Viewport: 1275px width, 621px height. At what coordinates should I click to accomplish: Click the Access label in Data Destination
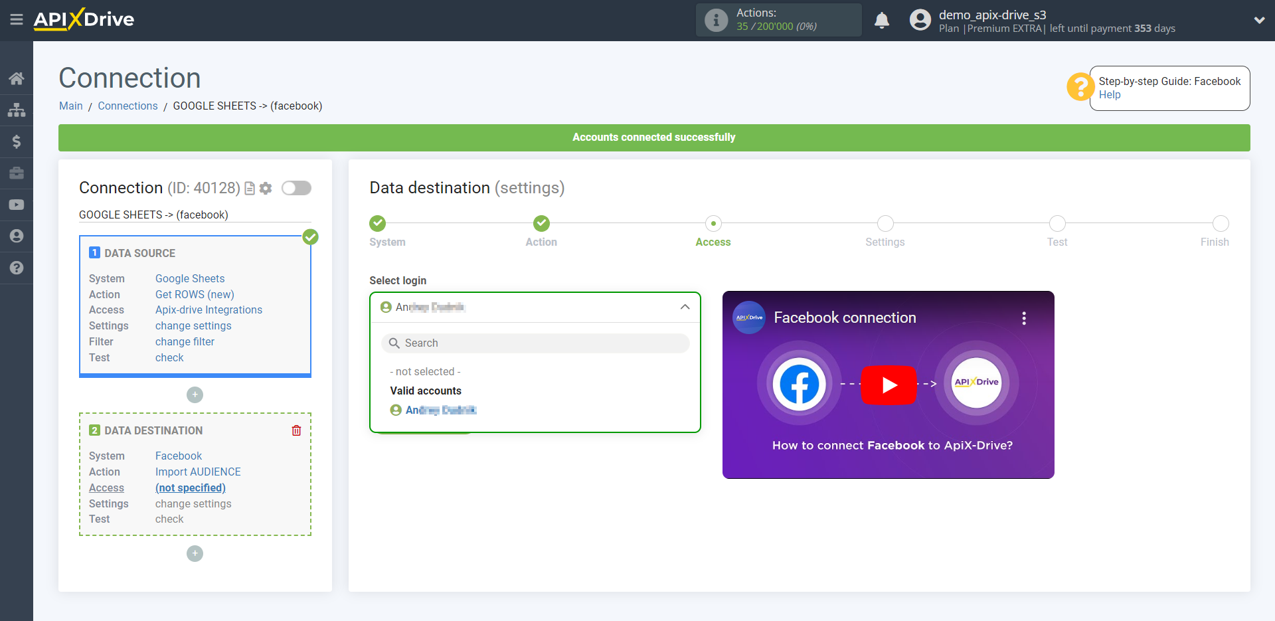click(106, 488)
